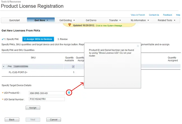Click the blue help icon beside UDI Product ID
Viewport: 182px width, 124px height.
coord(69,92)
